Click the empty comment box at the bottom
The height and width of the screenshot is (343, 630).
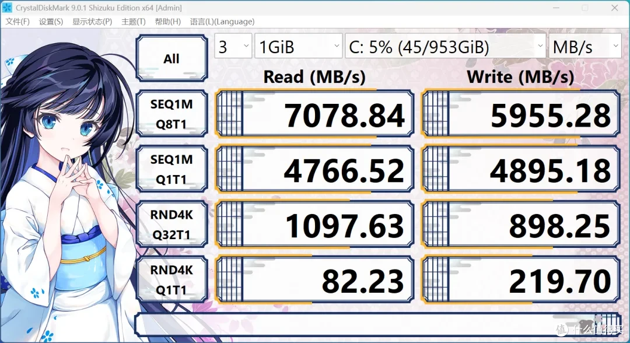tap(378, 324)
